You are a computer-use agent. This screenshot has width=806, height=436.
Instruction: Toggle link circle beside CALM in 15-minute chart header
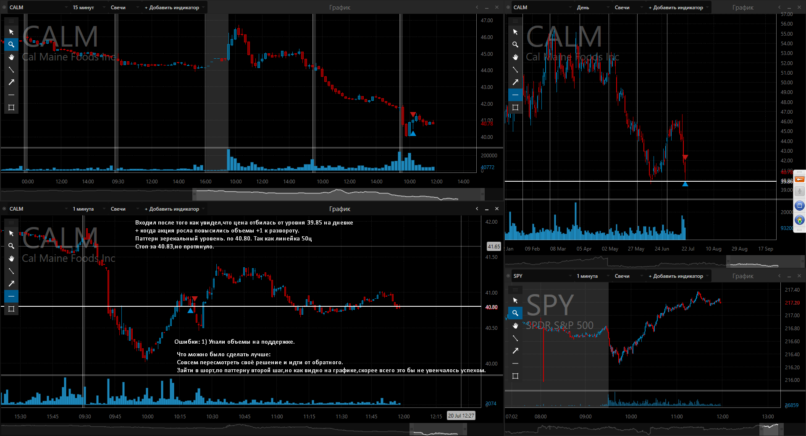click(4, 7)
